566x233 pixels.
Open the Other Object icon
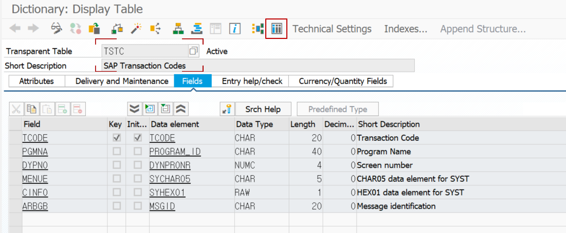click(95, 28)
